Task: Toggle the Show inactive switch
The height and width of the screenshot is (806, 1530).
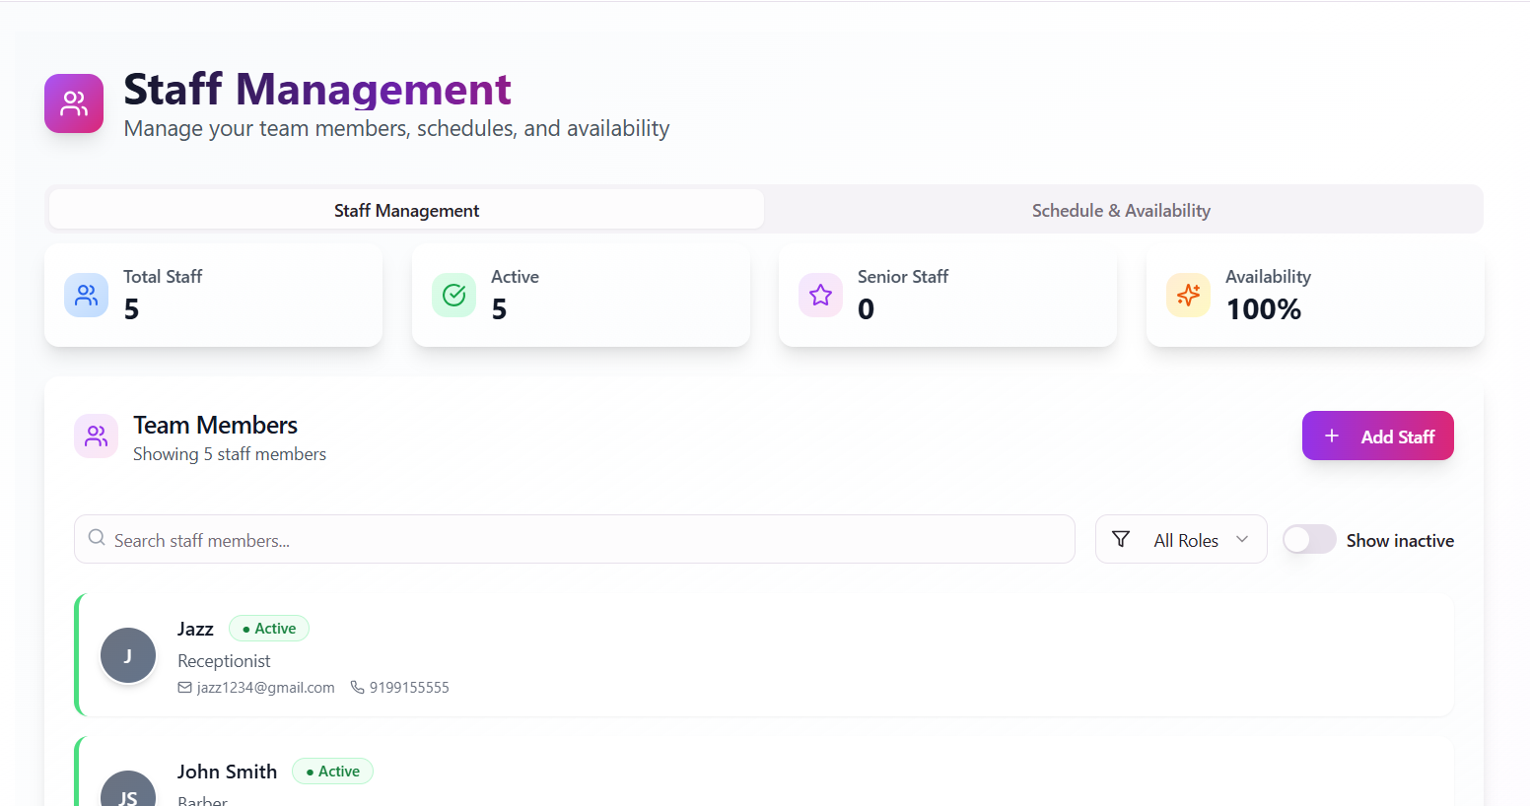Action: (1308, 540)
